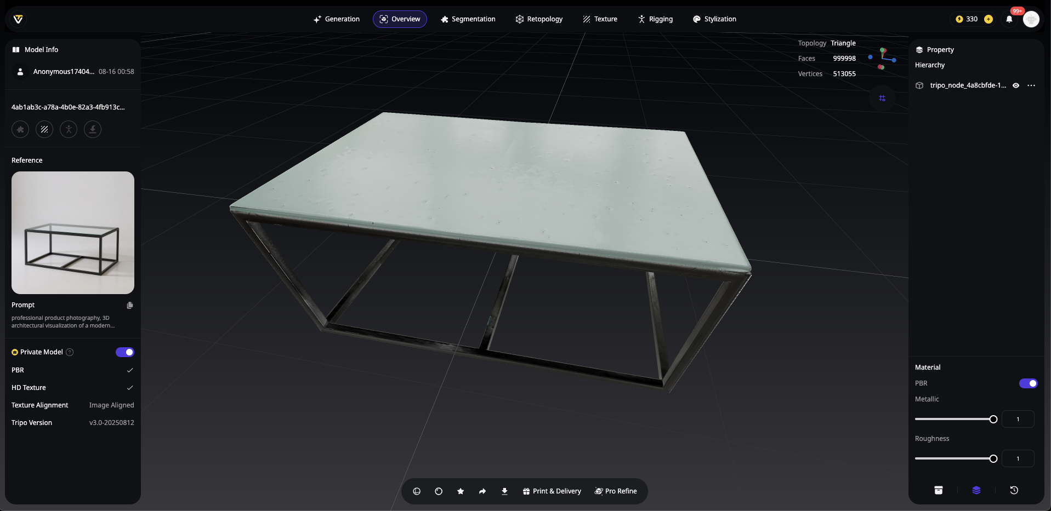1051x511 pixels.
Task: Click the texture stripes icon under model ID
Action: [x=44, y=129]
